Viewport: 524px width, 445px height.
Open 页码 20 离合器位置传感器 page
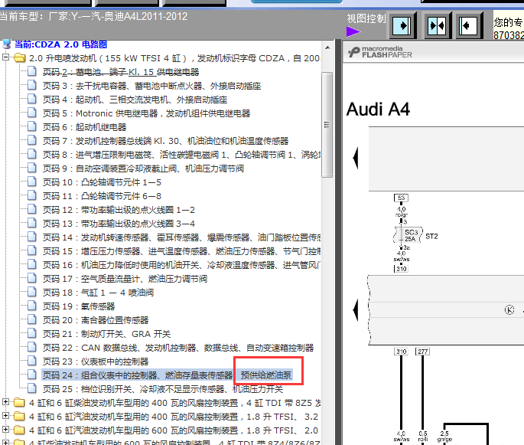(96, 320)
